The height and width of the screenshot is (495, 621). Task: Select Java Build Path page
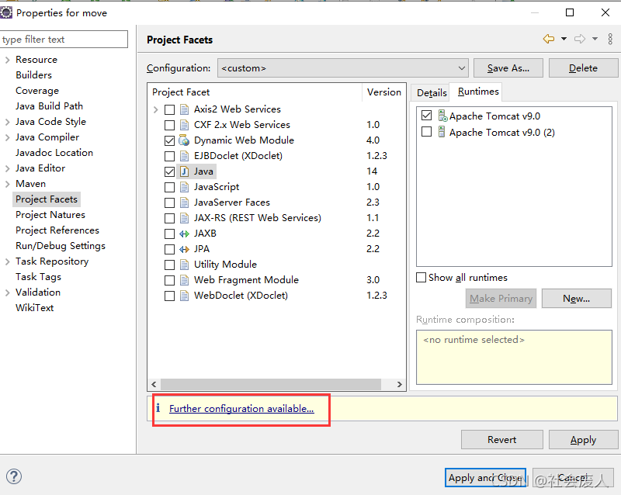click(x=49, y=106)
